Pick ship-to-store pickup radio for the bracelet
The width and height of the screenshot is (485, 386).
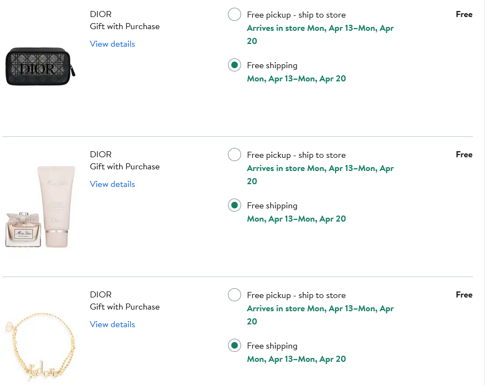[235, 295]
